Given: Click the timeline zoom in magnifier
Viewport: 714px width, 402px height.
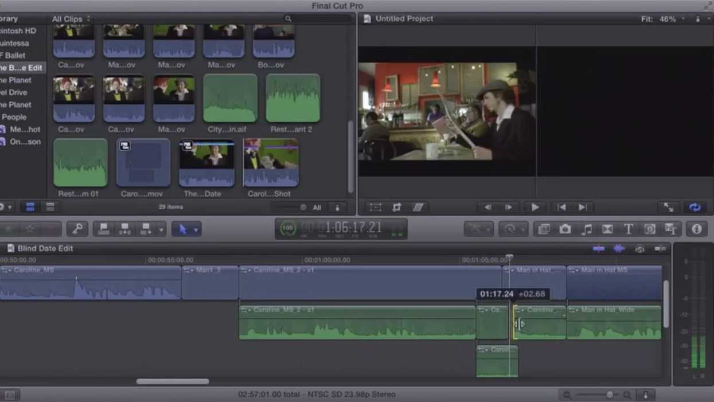Looking at the screenshot, I should 627,395.
